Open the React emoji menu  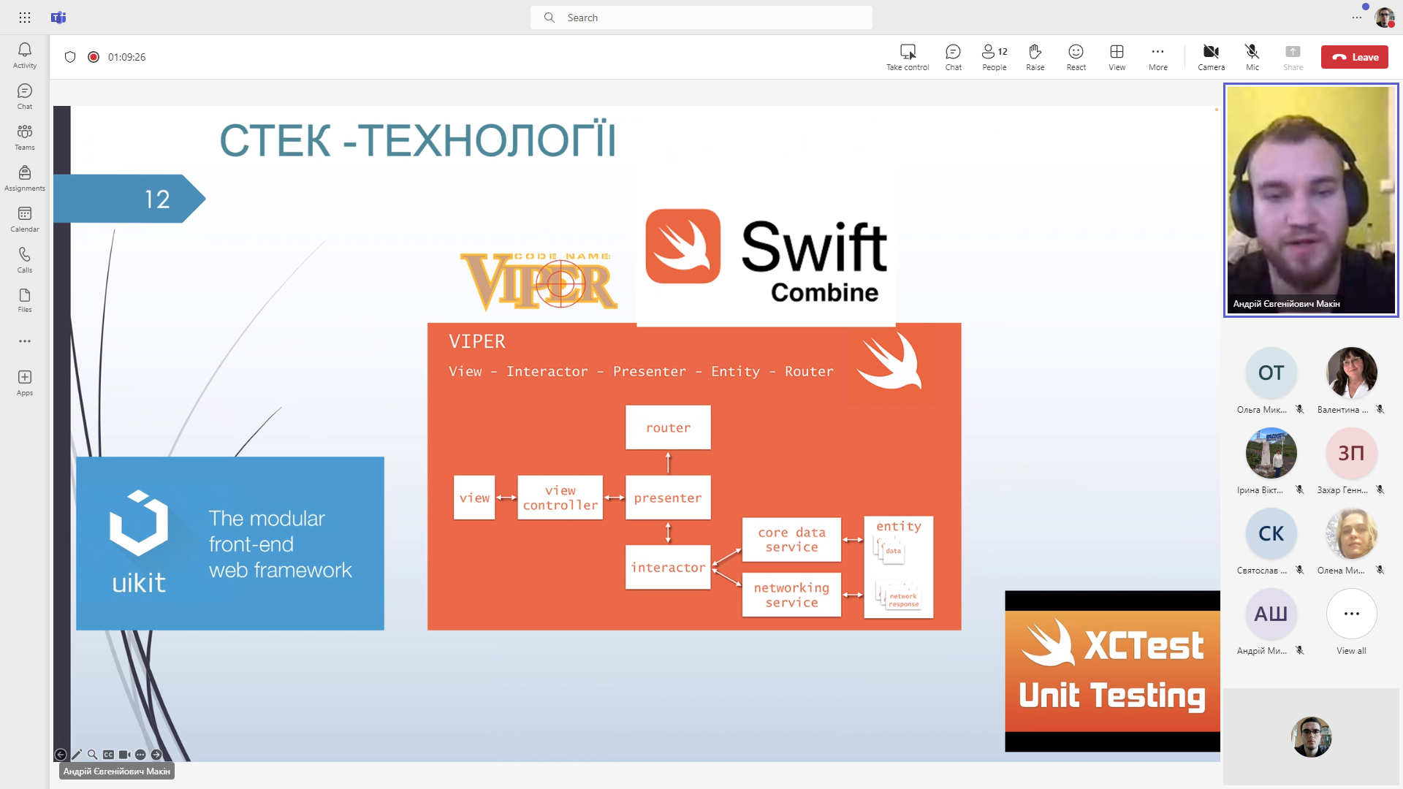1076,56
